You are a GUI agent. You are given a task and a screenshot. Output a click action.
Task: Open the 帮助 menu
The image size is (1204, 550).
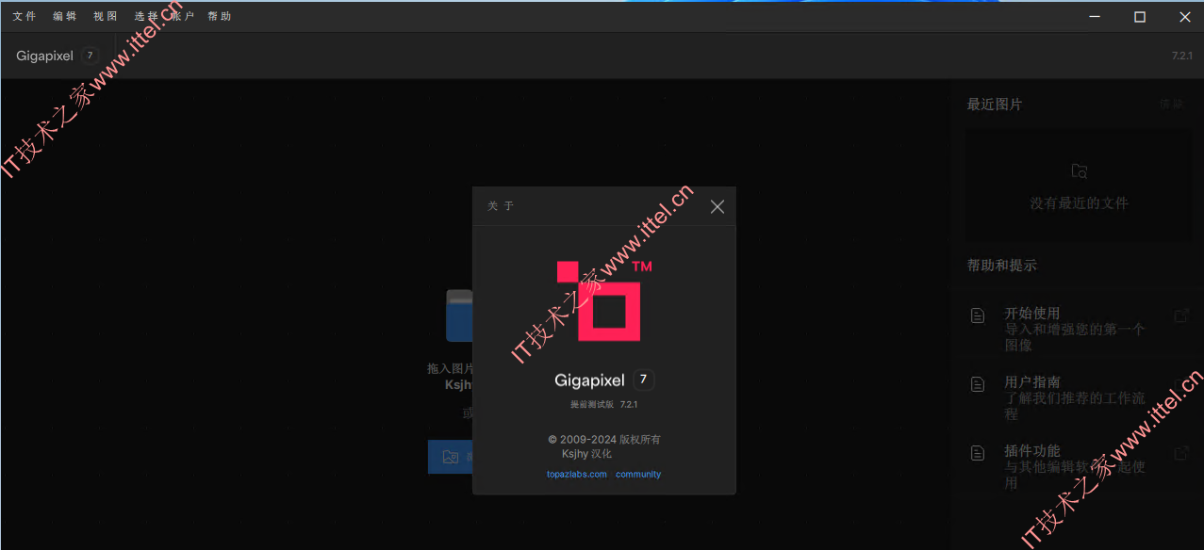point(220,16)
